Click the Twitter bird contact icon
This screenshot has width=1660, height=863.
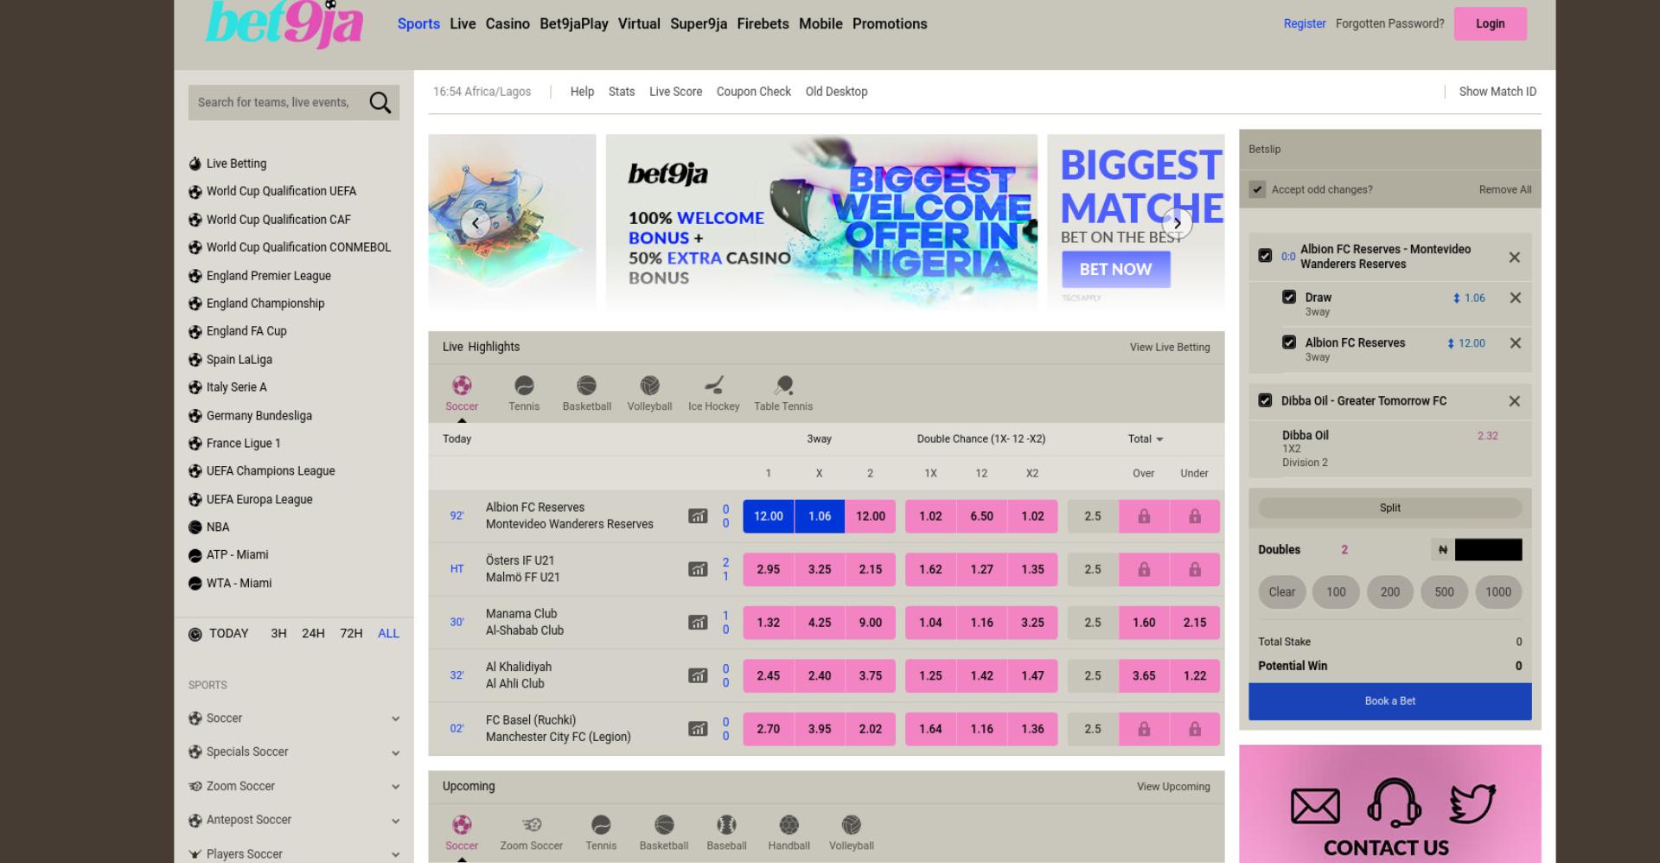tap(1472, 803)
